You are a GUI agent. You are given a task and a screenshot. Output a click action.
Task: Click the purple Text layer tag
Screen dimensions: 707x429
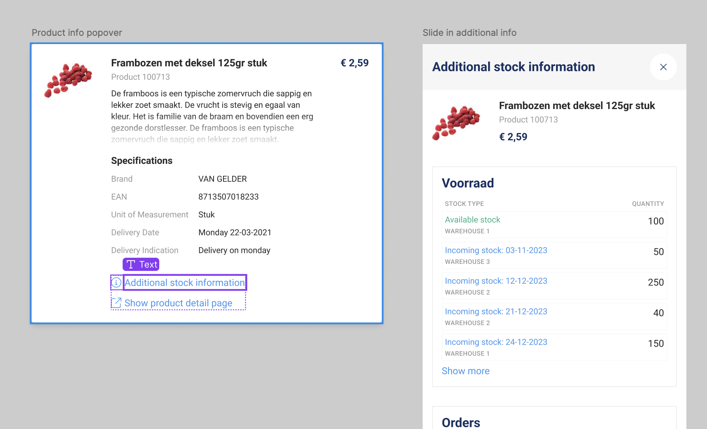click(x=141, y=264)
